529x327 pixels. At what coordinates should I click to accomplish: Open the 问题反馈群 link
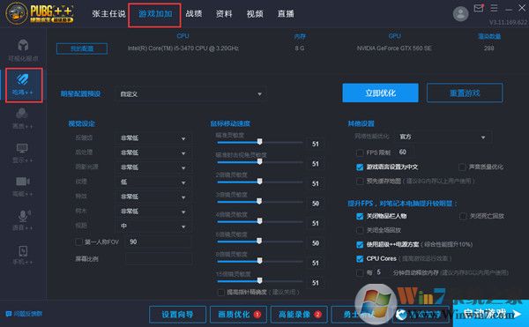[28, 314]
